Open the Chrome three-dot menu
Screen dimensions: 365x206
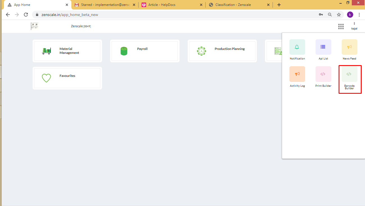(x=359, y=15)
